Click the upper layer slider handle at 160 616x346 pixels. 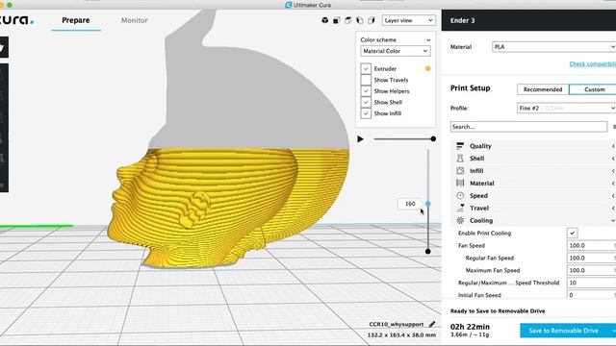(x=427, y=204)
